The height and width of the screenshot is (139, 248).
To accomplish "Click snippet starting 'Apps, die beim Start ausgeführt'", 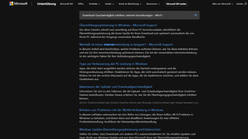I will [139, 74].
